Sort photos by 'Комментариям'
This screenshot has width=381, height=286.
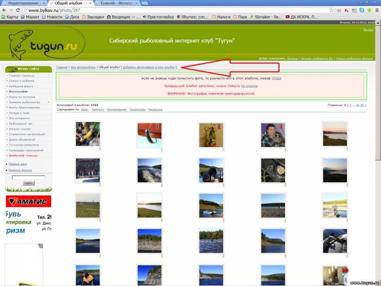tap(116, 109)
